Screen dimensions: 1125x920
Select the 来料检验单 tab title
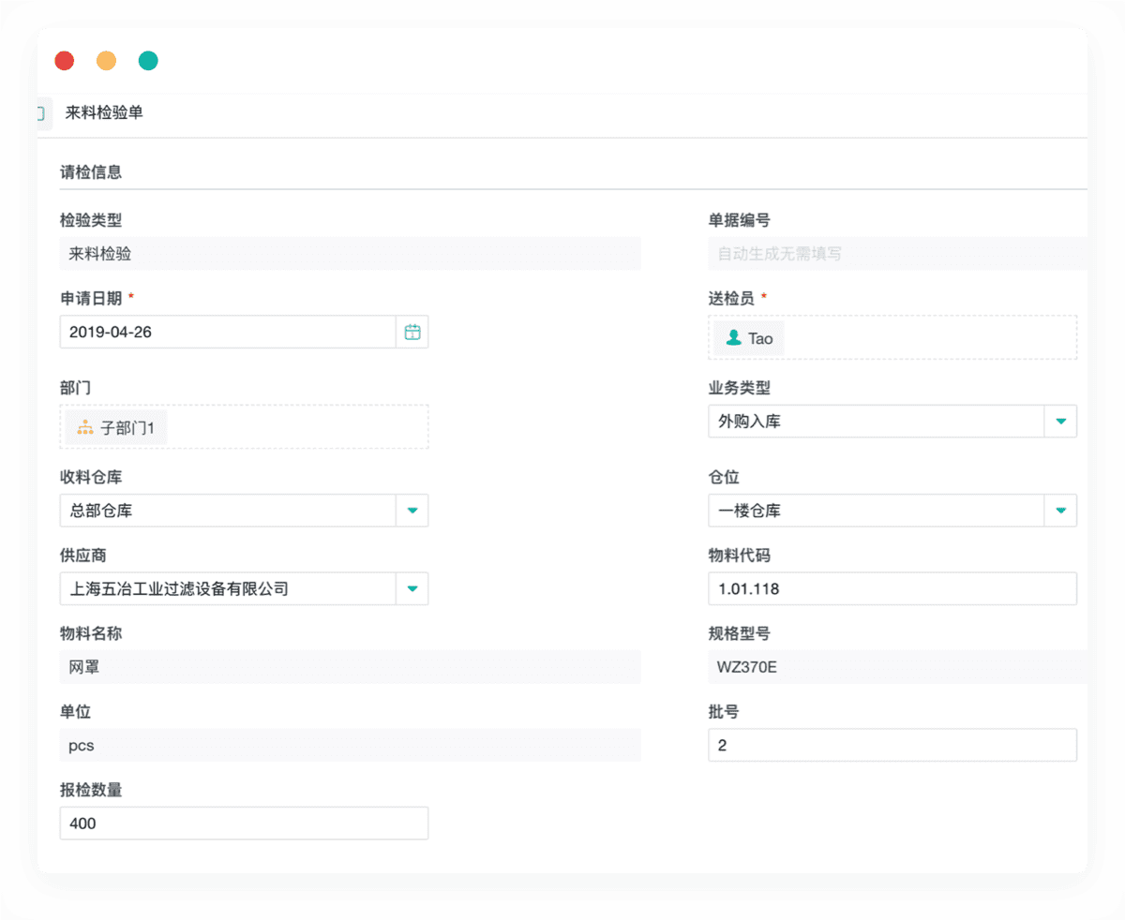104,113
